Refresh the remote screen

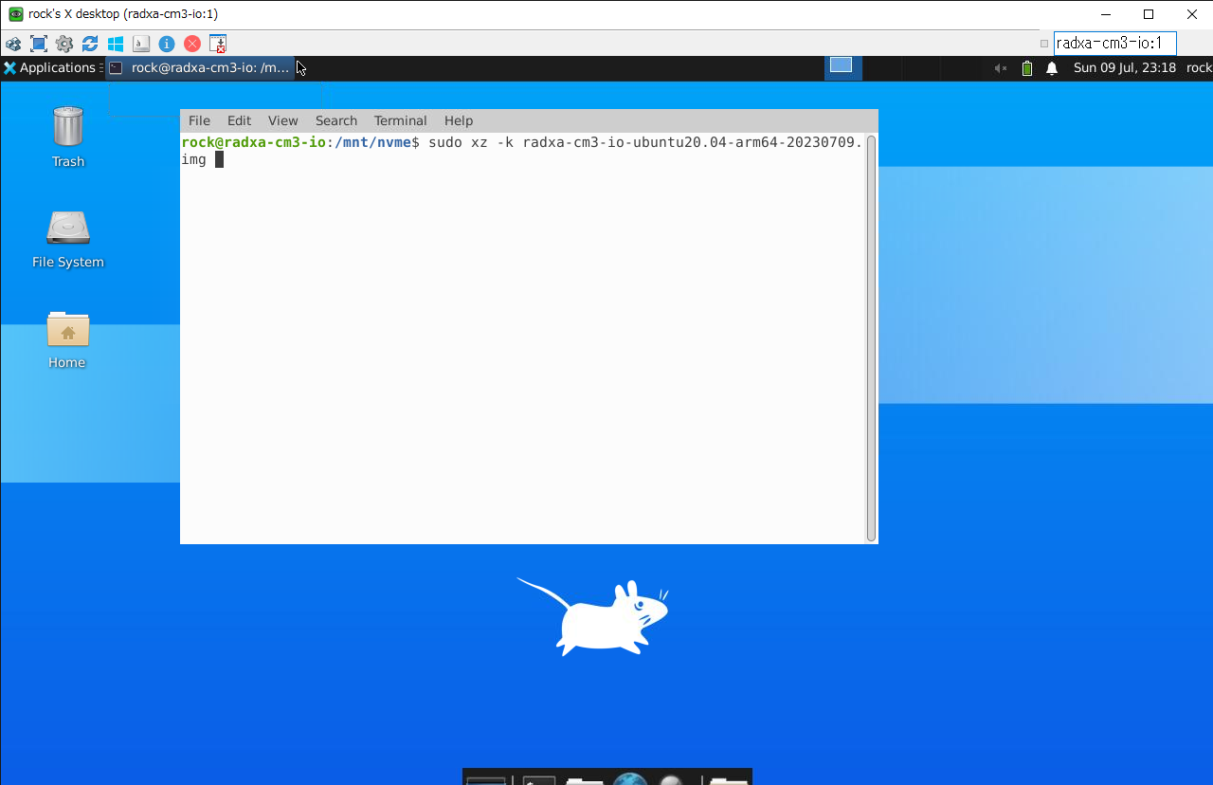point(90,44)
